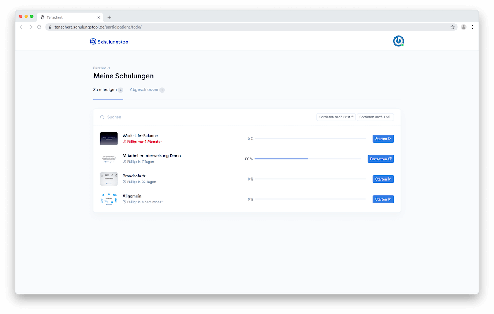Bookmark page with the star icon
The height and width of the screenshot is (314, 494).
pos(453,27)
